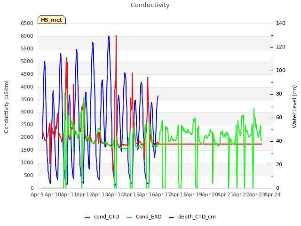This screenshot has width=301, height=226.
Task: Click the 20 right axis tick label
Action: [279, 164]
